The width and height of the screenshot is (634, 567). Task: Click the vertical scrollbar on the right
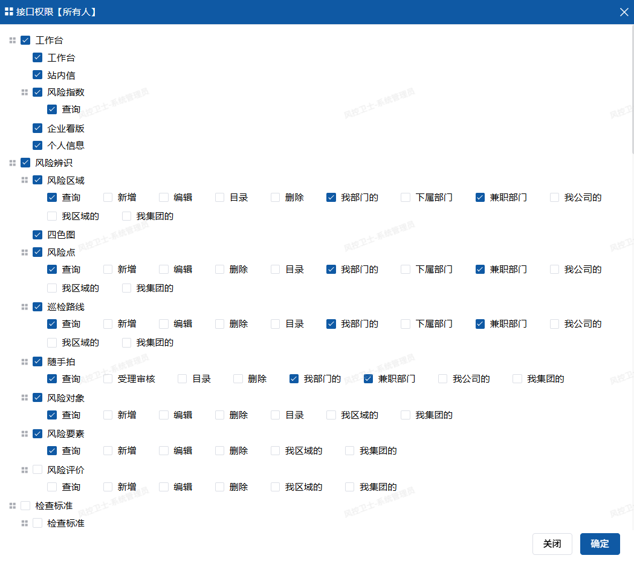[x=632, y=91]
